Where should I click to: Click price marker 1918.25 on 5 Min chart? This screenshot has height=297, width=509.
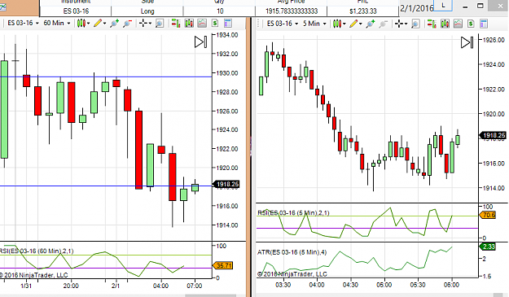[493, 135]
